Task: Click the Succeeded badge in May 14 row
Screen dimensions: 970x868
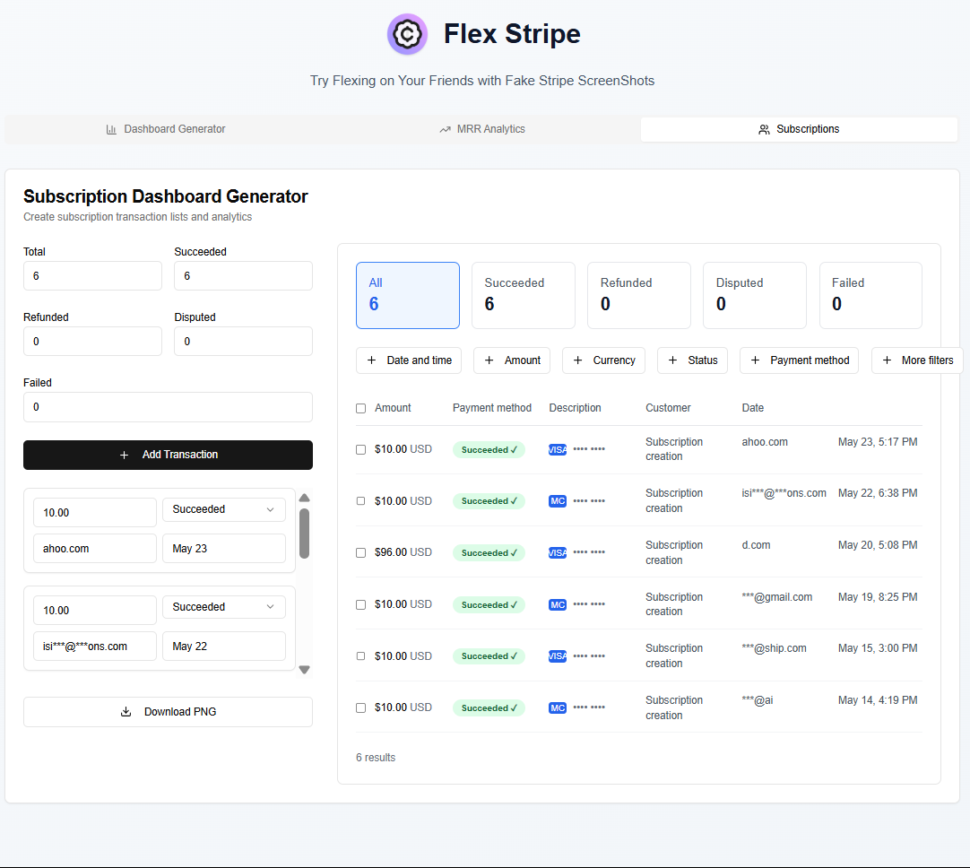Action: tap(489, 707)
